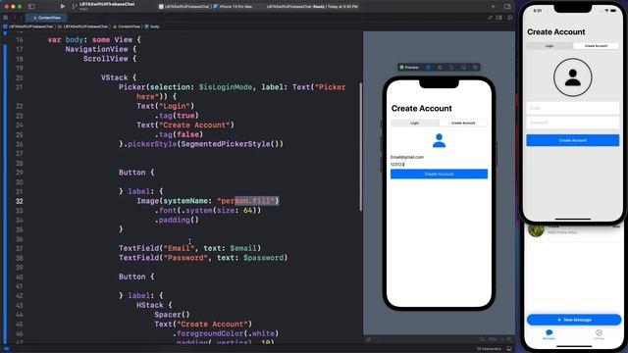The height and width of the screenshot is (353, 628).
Task: Click the Email@gmail.com field in canvas preview
Action: (x=439, y=157)
